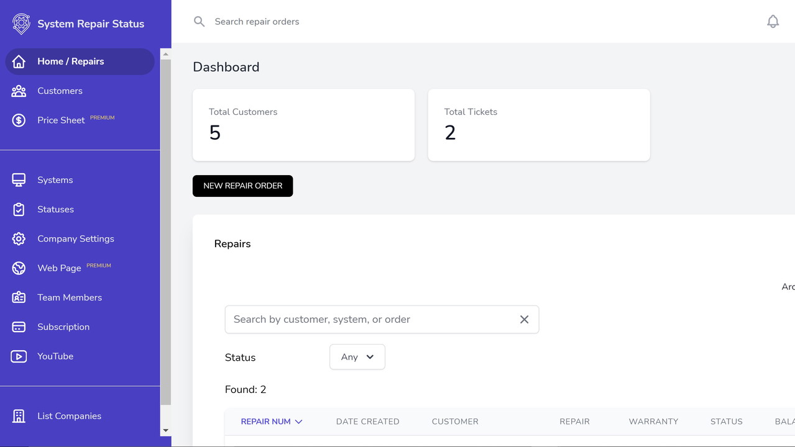This screenshot has height=447, width=795.
Task: Click the Company Settings gear icon
Action: [19, 239]
